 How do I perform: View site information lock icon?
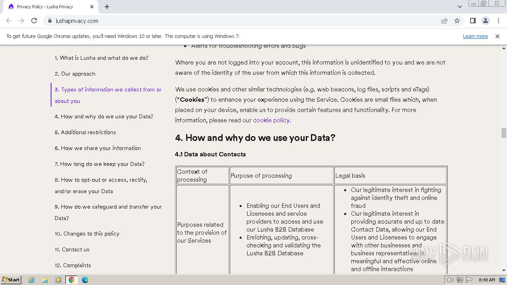(x=50, y=21)
